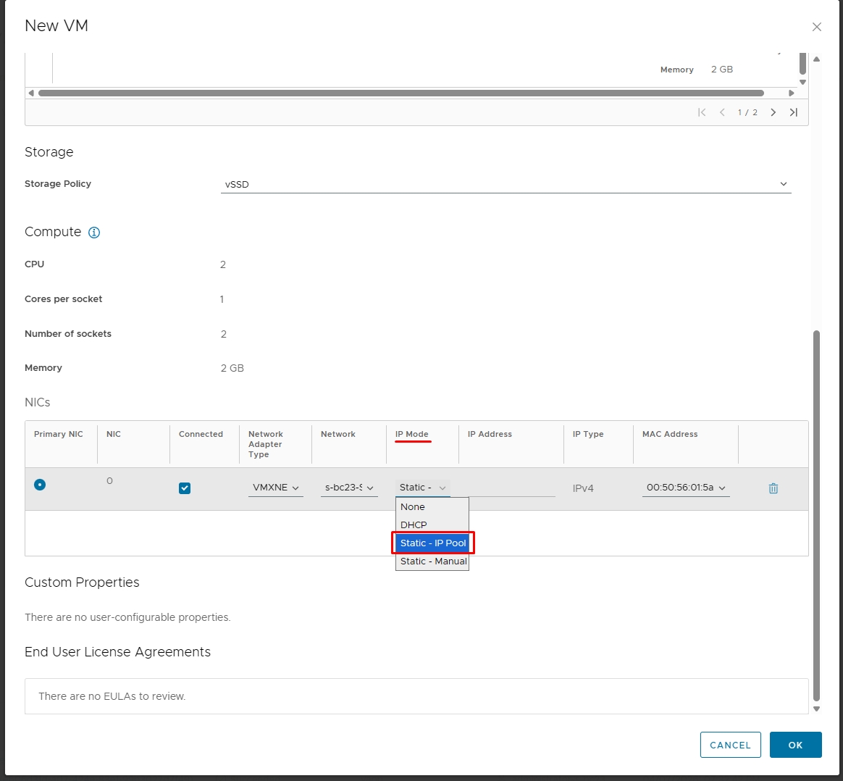Close the New VM dialog
The width and height of the screenshot is (843, 781).
coord(817,27)
